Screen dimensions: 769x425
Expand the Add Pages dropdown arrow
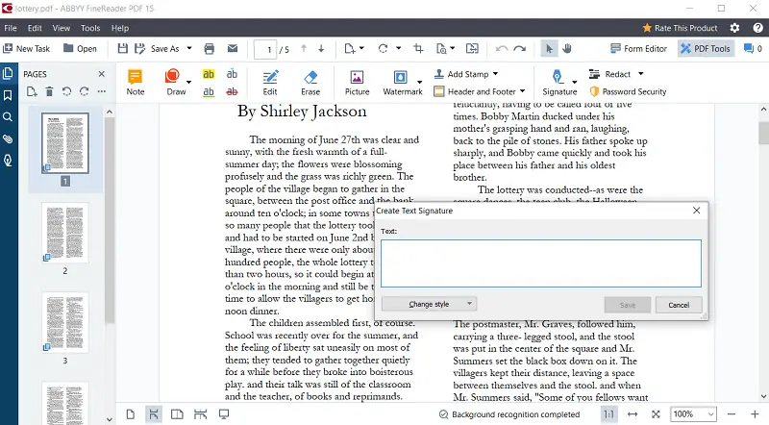[362, 48]
